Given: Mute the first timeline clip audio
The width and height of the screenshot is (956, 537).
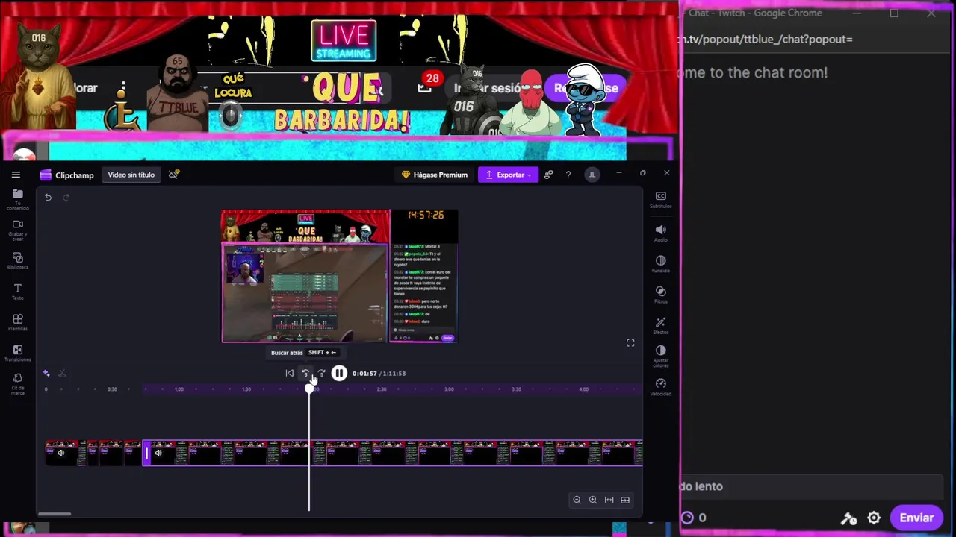Looking at the screenshot, I should coord(61,453).
